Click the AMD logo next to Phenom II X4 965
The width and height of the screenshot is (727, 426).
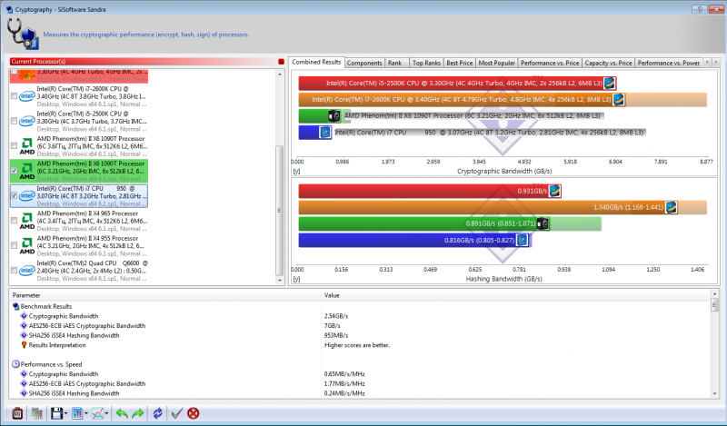tap(27, 220)
